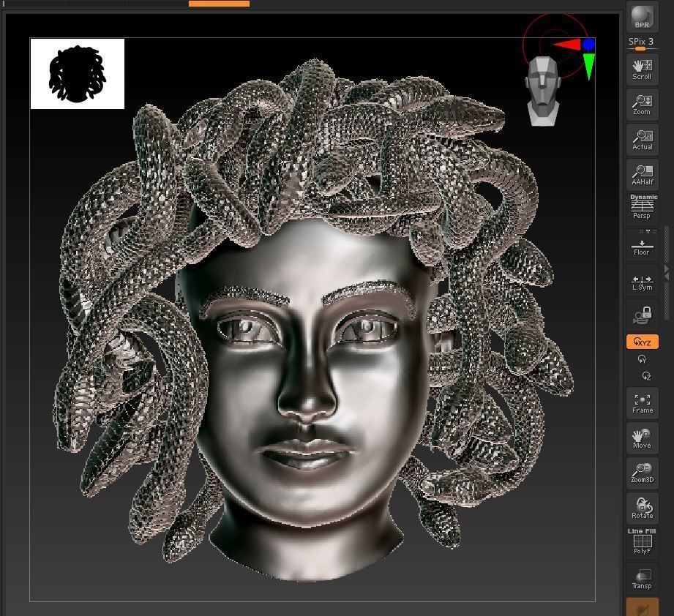Select the Scroll canvas tool
The height and width of the screenshot is (616, 674).
(x=641, y=67)
